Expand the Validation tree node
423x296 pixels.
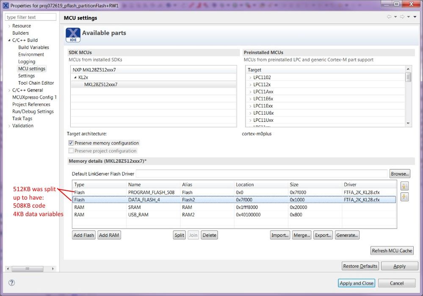pyautogui.click(x=9, y=126)
